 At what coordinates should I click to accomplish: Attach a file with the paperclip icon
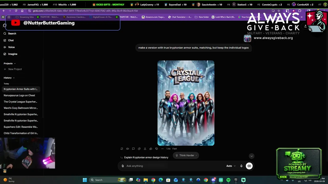pyautogui.click(x=123, y=166)
